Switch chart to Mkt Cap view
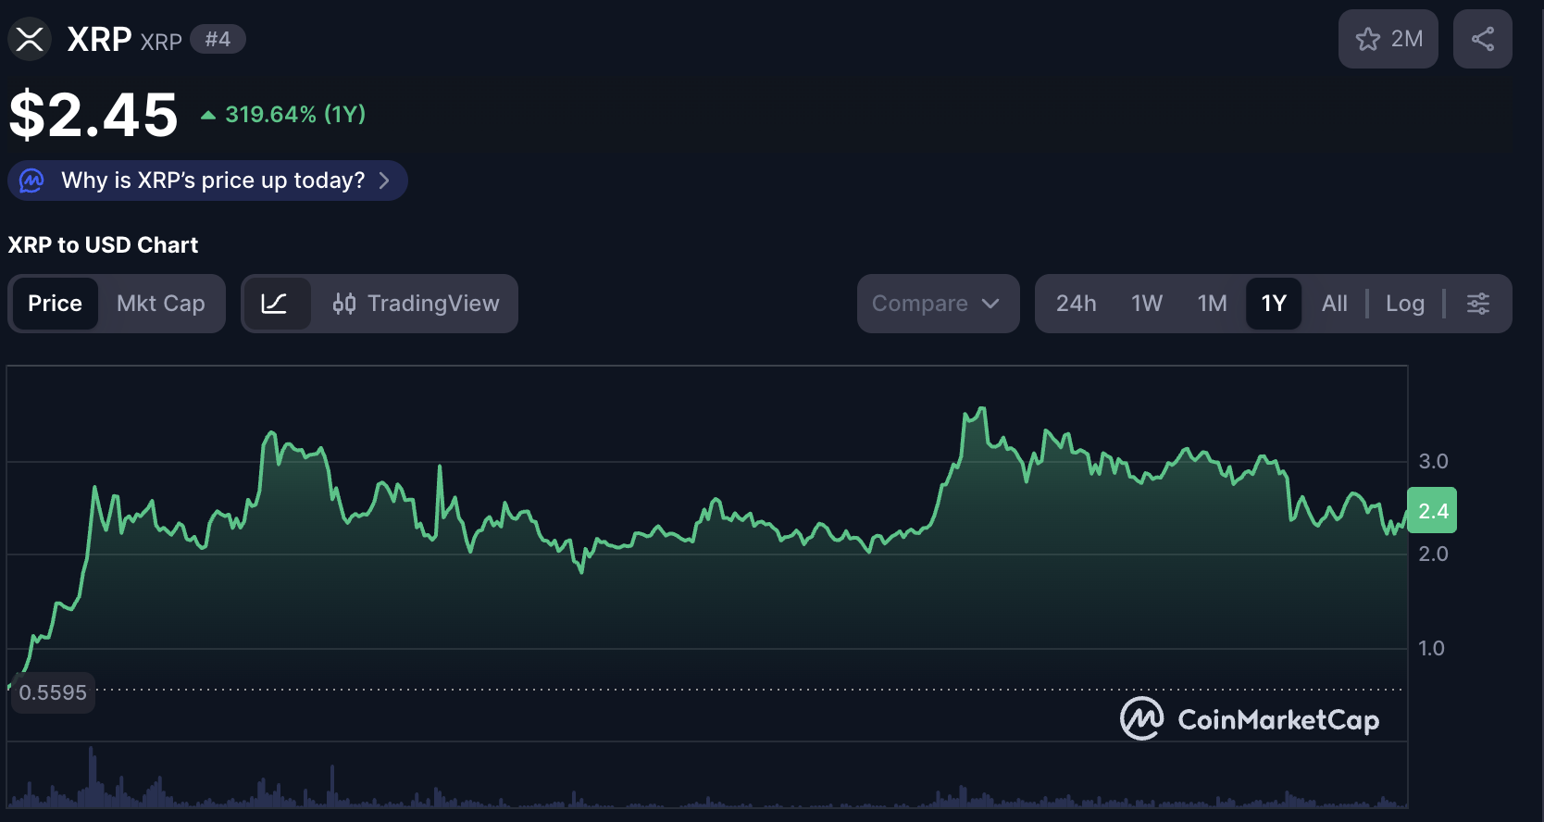1544x822 pixels. click(x=161, y=304)
